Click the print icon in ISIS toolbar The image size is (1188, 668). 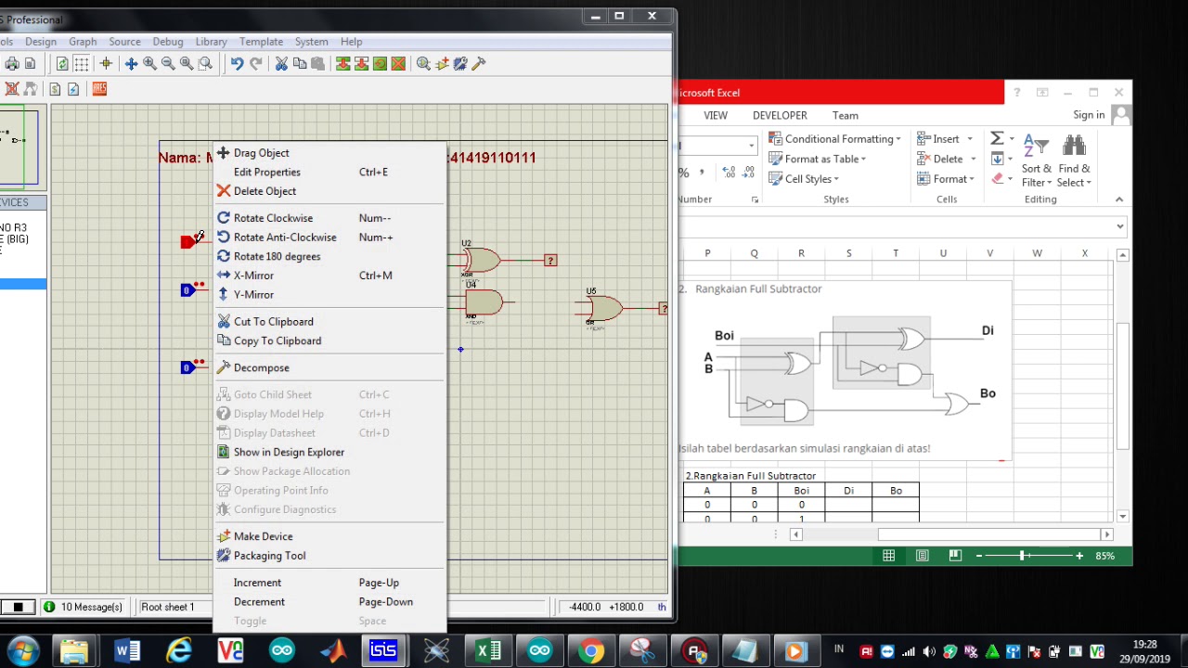click(x=11, y=63)
